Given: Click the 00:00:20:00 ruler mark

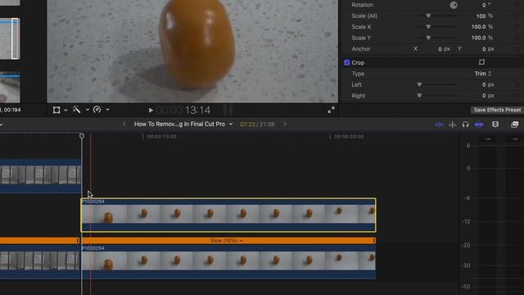Looking at the screenshot, I should coord(349,137).
